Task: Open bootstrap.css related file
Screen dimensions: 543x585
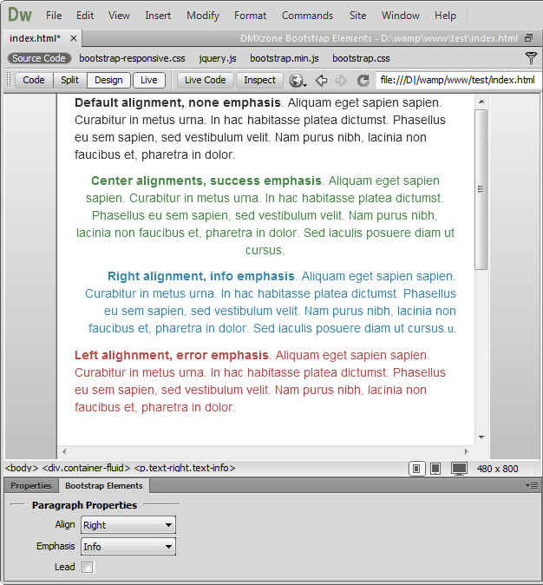Action: point(361,58)
